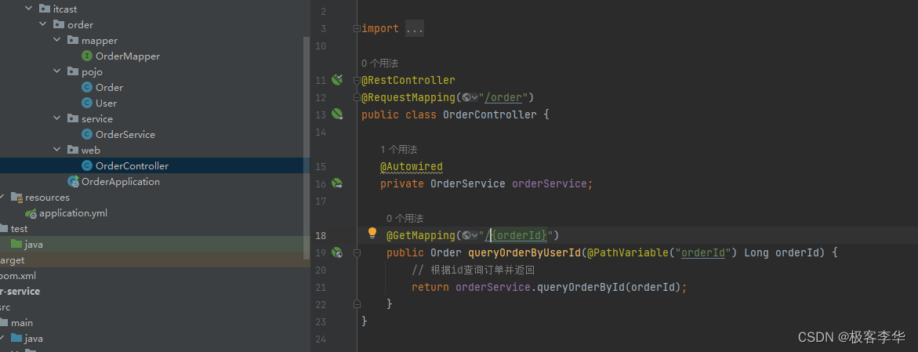Click the Order class icon

point(87,87)
